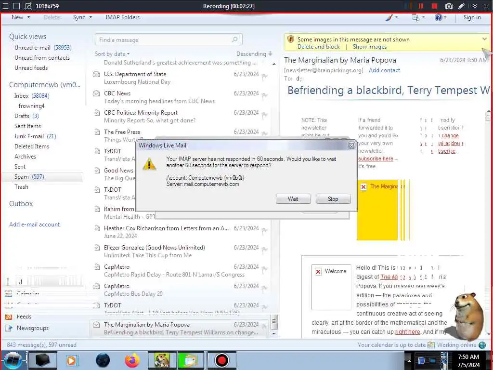Screen dimensions: 493x370
Task: Open the frowning4 subfolder
Action: [x=31, y=106]
